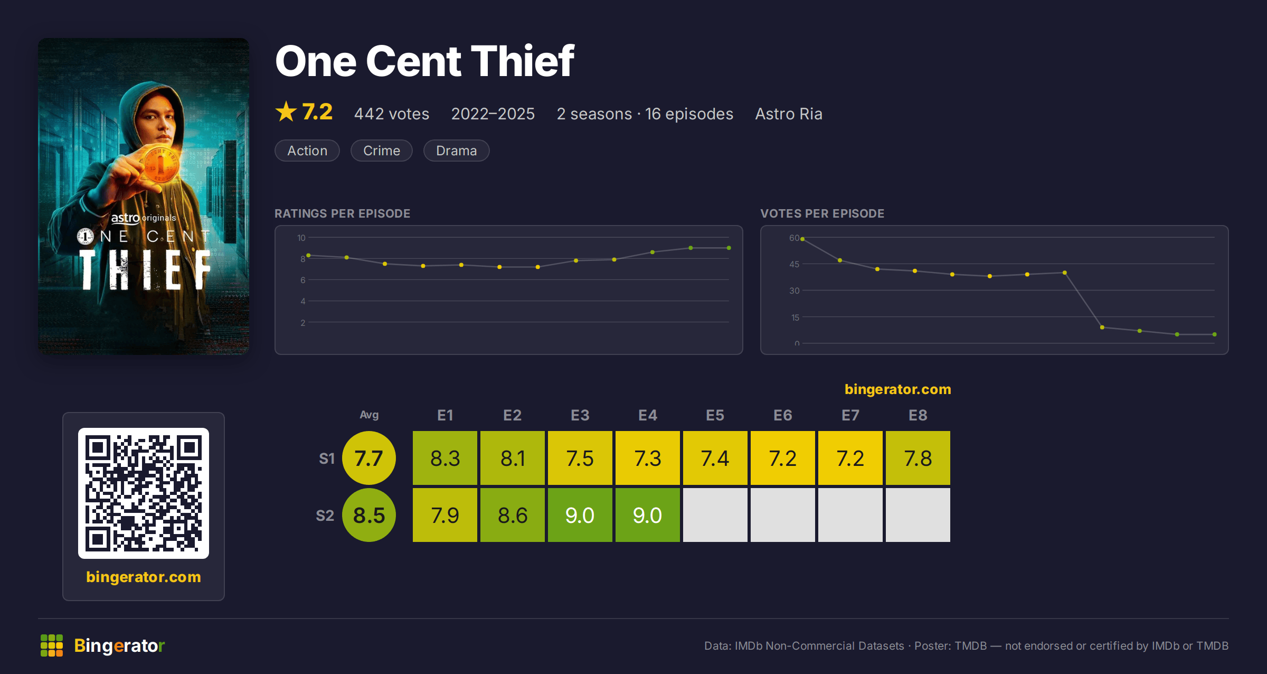Click the S2 E2 rating cell 8.6
Image resolution: width=1267 pixels, height=674 pixels.
(513, 515)
